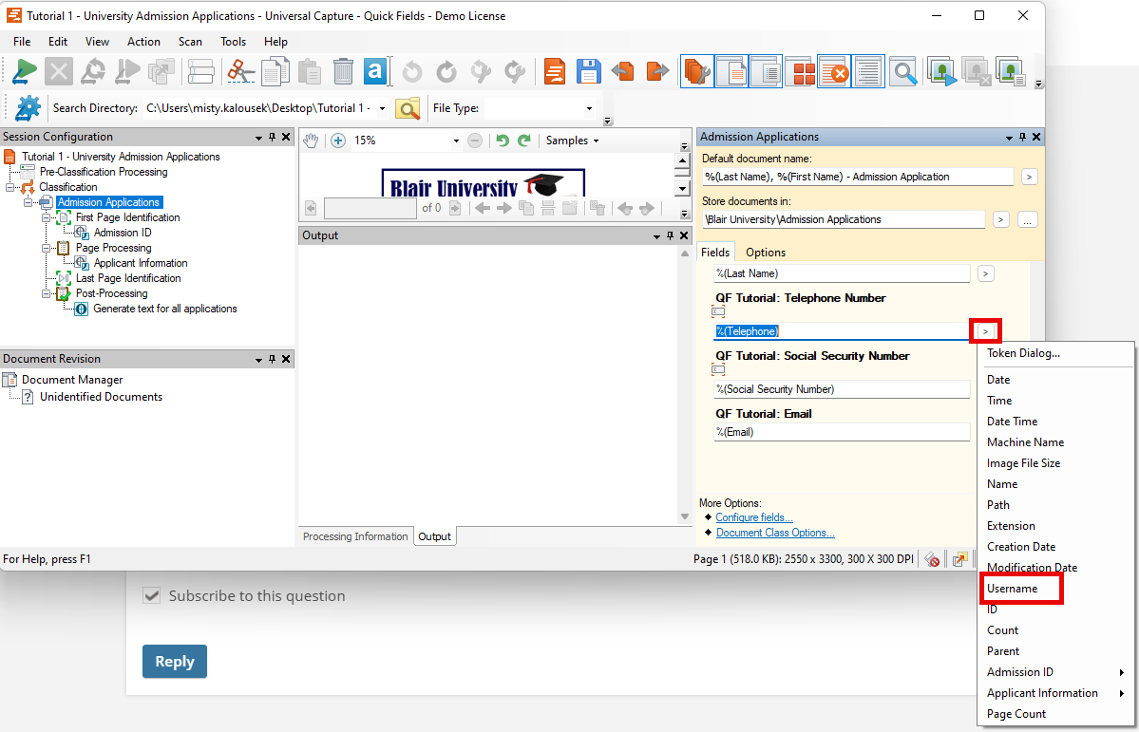Image resolution: width=1139 pixels, height=732 pixels.
Task: Click token arrow beside Last Name field
Action: 986,273
